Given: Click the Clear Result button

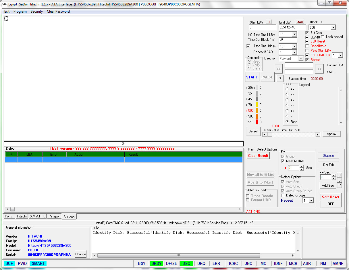Looking at the screenshot, I should coord(258,156).
